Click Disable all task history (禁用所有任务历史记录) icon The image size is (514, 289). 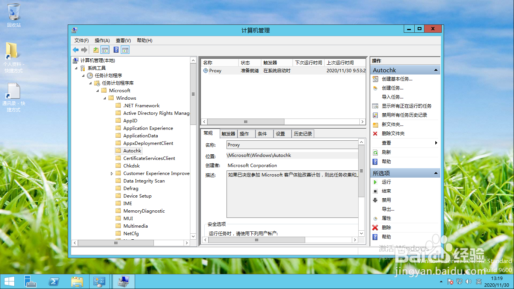(x=375, y=115)
